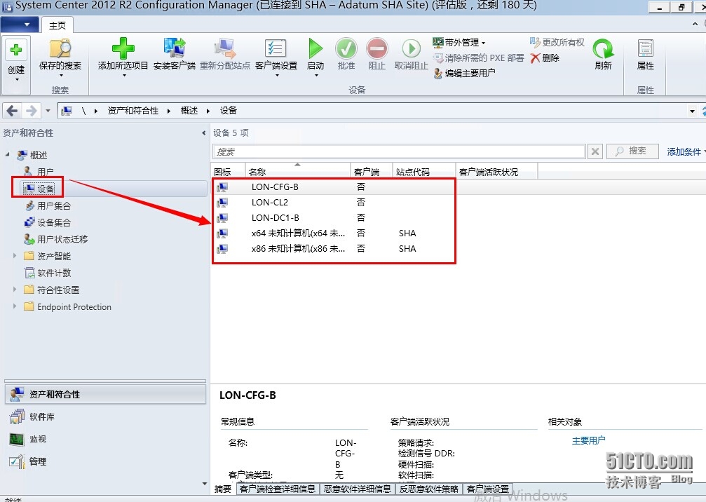
Task: Open the address bar dropdown arrow
Action: click(x=692, y=111)
